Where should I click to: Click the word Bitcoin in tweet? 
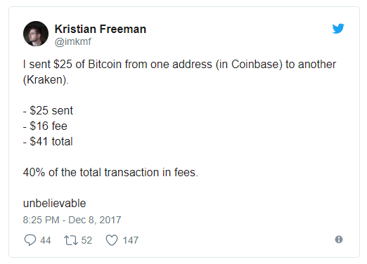pyautogui.click(x=105, y=65)
